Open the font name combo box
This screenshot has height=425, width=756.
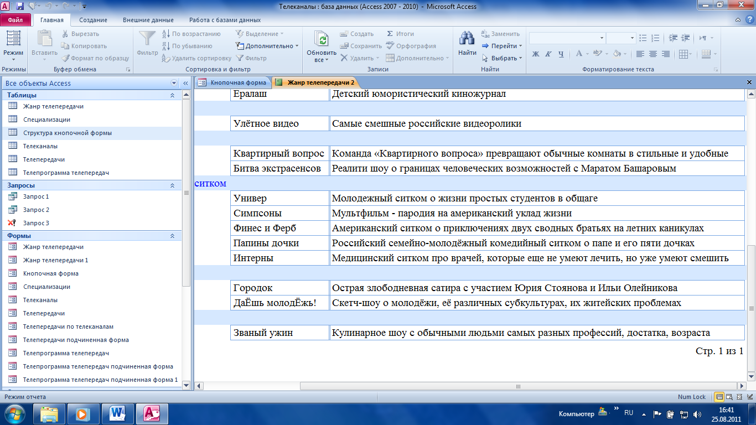pyautogui.click(x=567, y=38)
